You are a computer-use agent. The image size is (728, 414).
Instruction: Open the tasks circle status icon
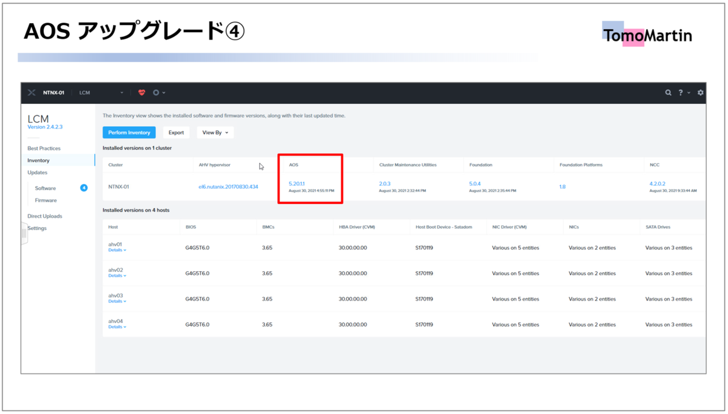(x=156, y=93)
